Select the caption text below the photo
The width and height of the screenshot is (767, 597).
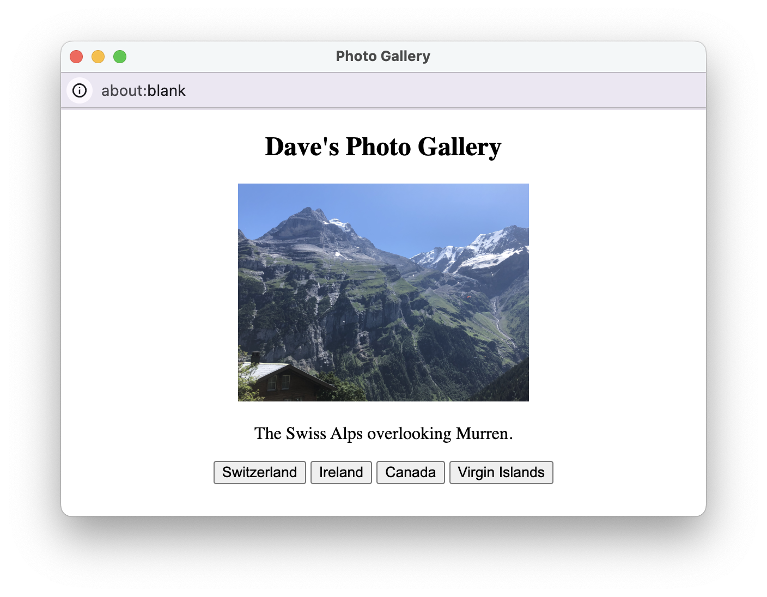383,434
